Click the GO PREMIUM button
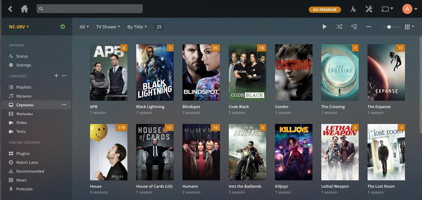 click(x=325, y=10)
